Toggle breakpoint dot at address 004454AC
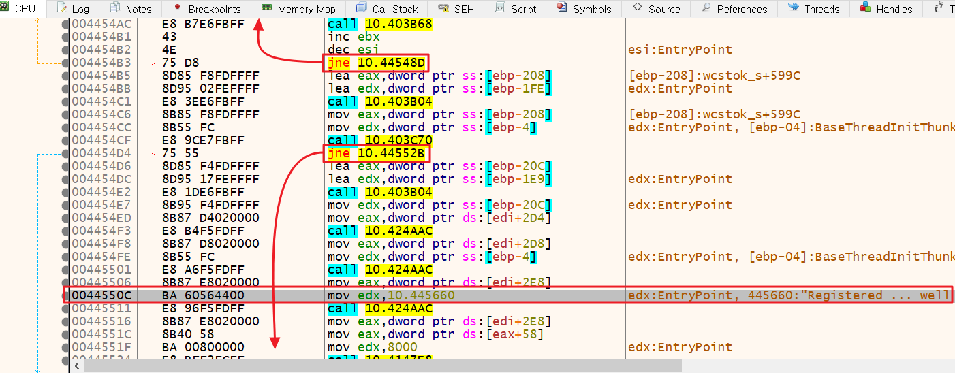 (x=65, y=24)
